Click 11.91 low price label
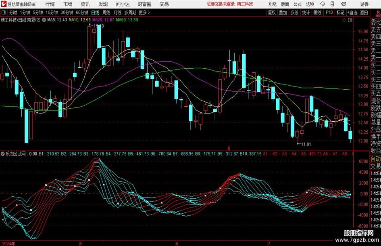This screenshot has height=246, width=381. [x=306, y=144]
